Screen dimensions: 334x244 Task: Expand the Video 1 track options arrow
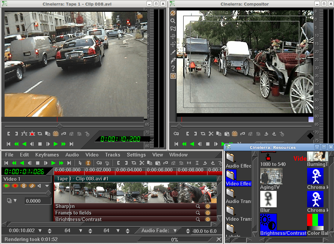(47, 186)
